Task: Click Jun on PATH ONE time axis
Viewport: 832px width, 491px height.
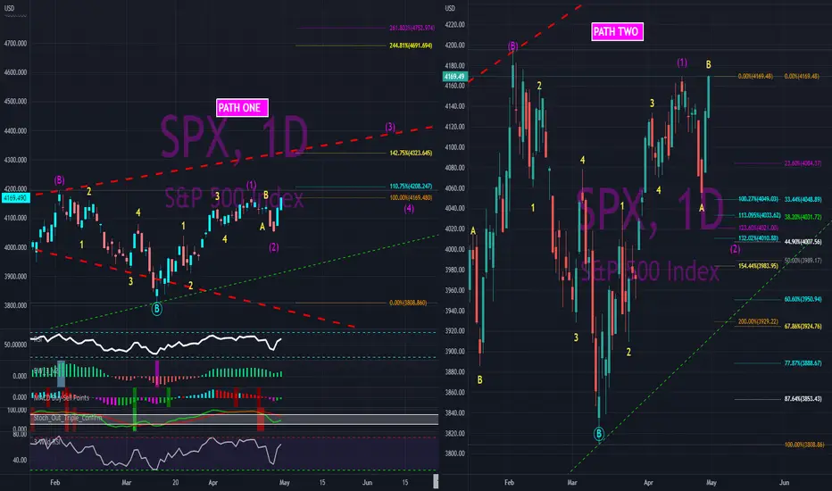Action: [x=367, y=482]
